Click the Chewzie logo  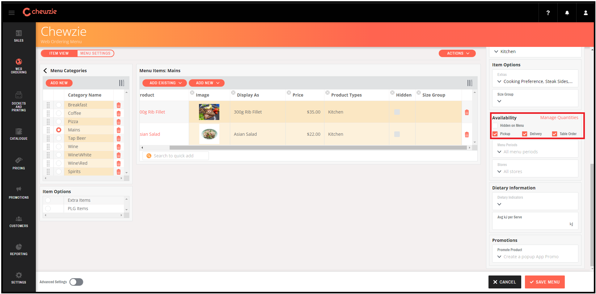[40, 12]
